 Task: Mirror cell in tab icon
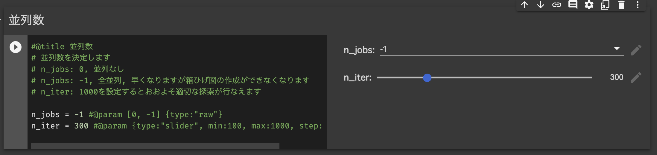pos(605,5)
